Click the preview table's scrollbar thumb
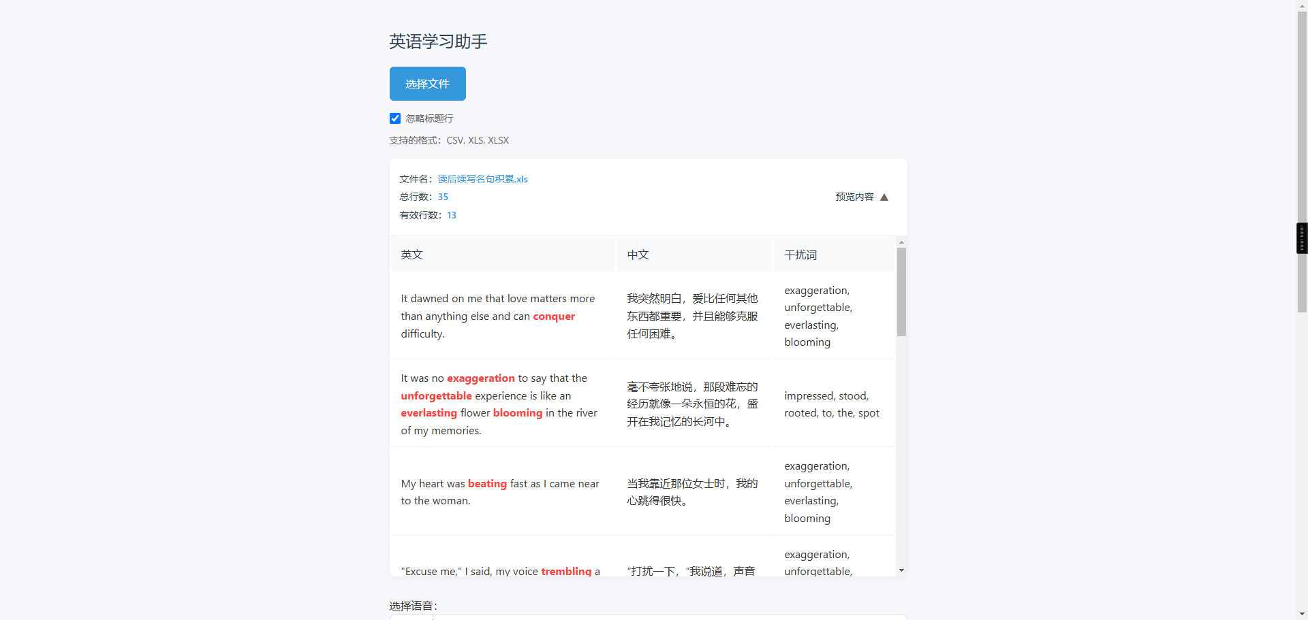This screenshot has width=1308, height=620. click(x=901, y=291)
